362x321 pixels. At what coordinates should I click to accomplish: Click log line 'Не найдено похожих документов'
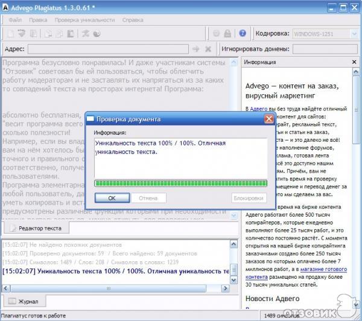[62, 245]
